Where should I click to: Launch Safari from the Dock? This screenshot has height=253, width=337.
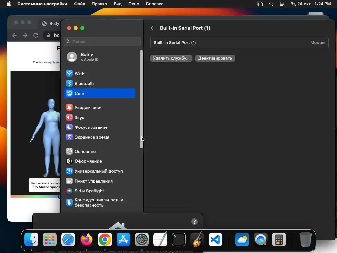(x=68, y=239)
